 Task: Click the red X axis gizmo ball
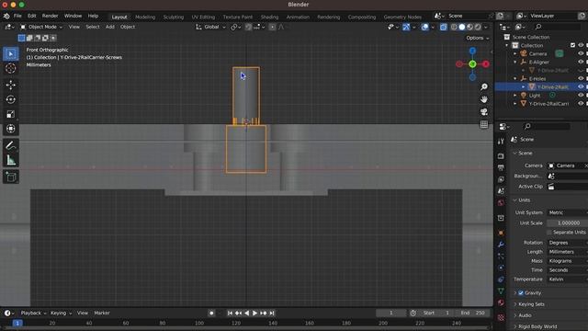click(486, 64)
